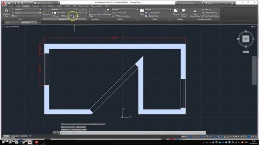259x145 pixels.
Task: Select the Revision Cloud tool
Action: [x=183, y=12]
